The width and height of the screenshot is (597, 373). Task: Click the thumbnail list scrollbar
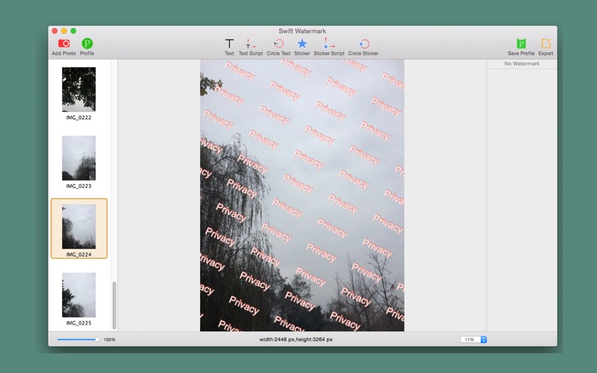pos(114,305)
